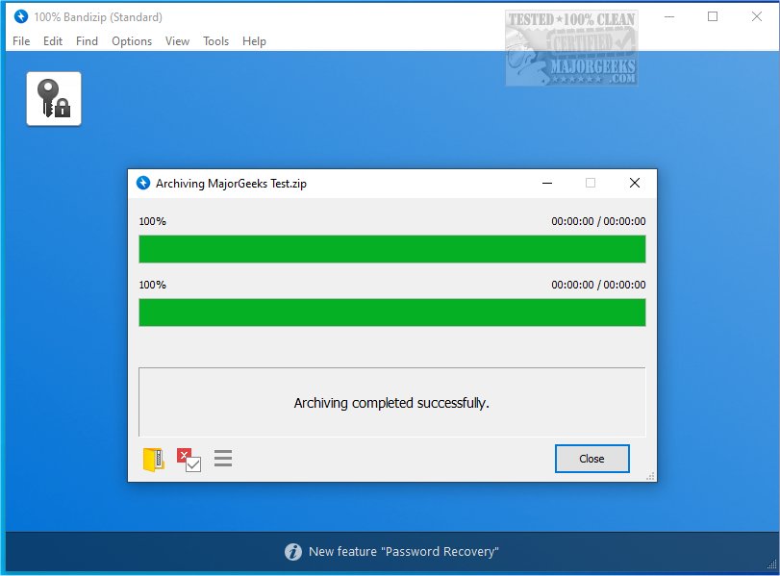Open the Help menu

tap(254, 41)
